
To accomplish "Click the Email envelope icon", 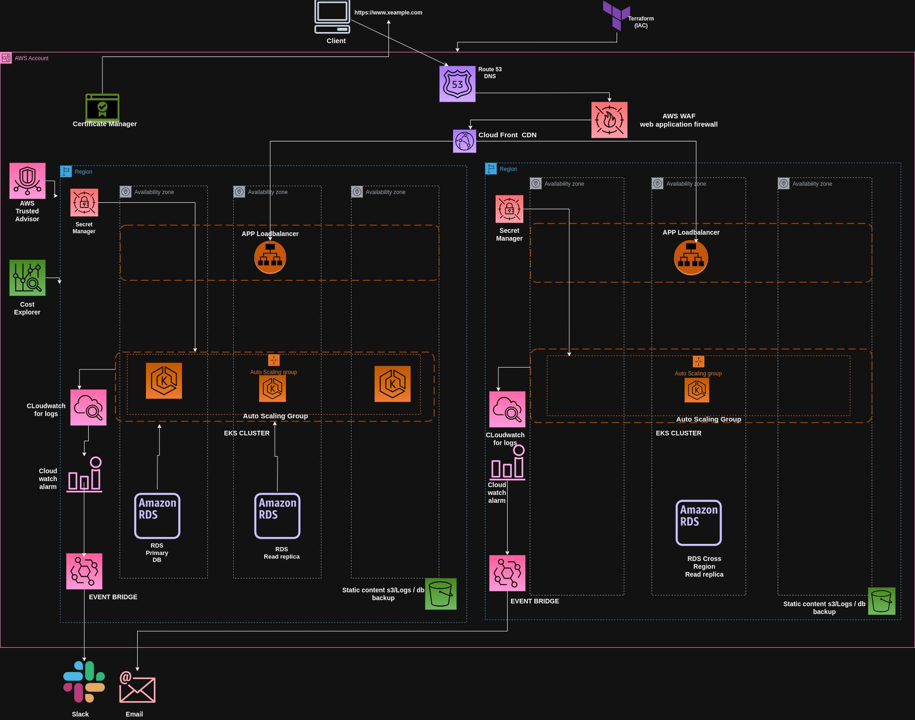I will point(137,687).
